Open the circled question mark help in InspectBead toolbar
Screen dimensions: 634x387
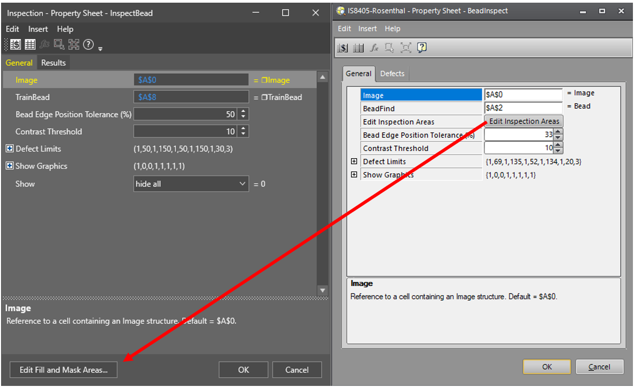tap(88, 45)
